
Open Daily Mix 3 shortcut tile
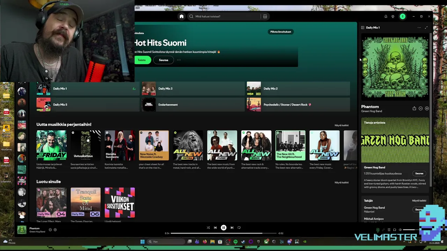click(x=193, y=89)
